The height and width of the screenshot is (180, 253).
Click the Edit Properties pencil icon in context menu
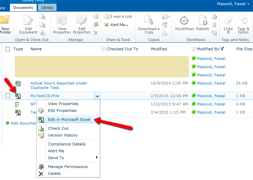click(41, 111)
